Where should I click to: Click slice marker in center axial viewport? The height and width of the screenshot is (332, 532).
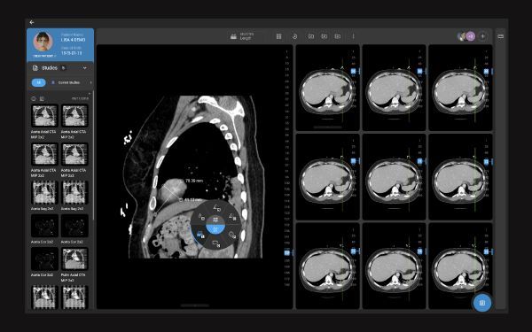[x=419, y=161]
